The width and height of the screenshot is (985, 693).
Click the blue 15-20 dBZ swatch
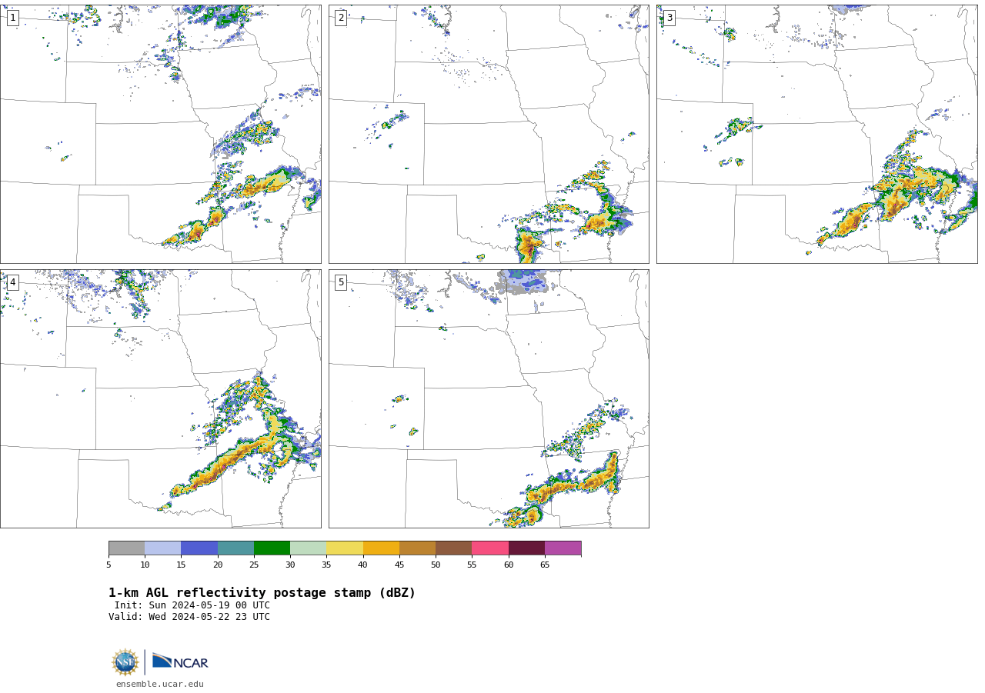click(x=199, y=548)
